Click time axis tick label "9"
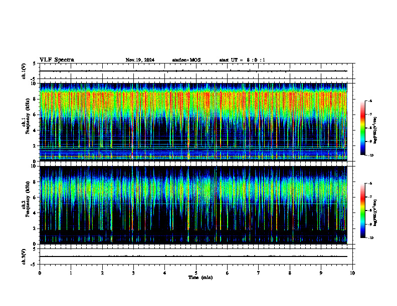 click(x=321, y=273)
